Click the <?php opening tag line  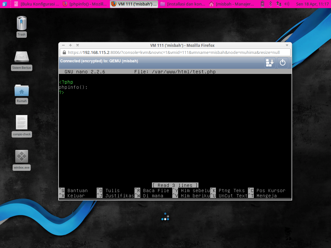[66, 82]
